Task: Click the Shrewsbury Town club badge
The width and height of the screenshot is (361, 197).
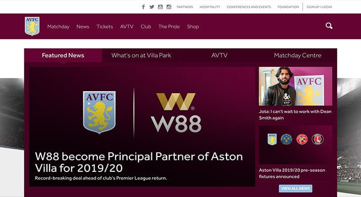Action: pyautogui.click(x=286, y=139)
